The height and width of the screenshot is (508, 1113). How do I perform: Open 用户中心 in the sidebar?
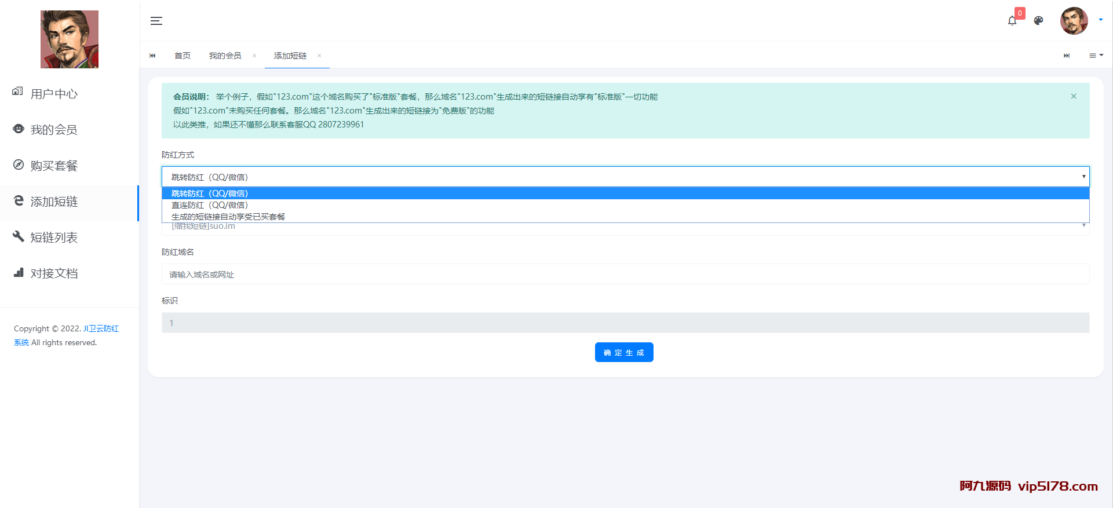tap(54, 94)
